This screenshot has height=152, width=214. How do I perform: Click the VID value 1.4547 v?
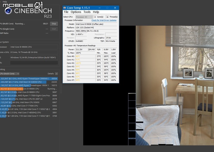[x=81, y=34]
